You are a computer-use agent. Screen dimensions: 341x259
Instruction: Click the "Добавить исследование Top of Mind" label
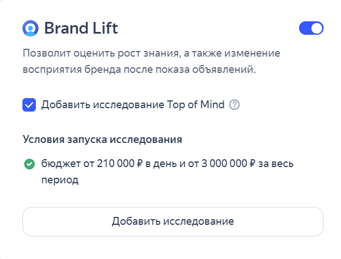click(133, 104)
